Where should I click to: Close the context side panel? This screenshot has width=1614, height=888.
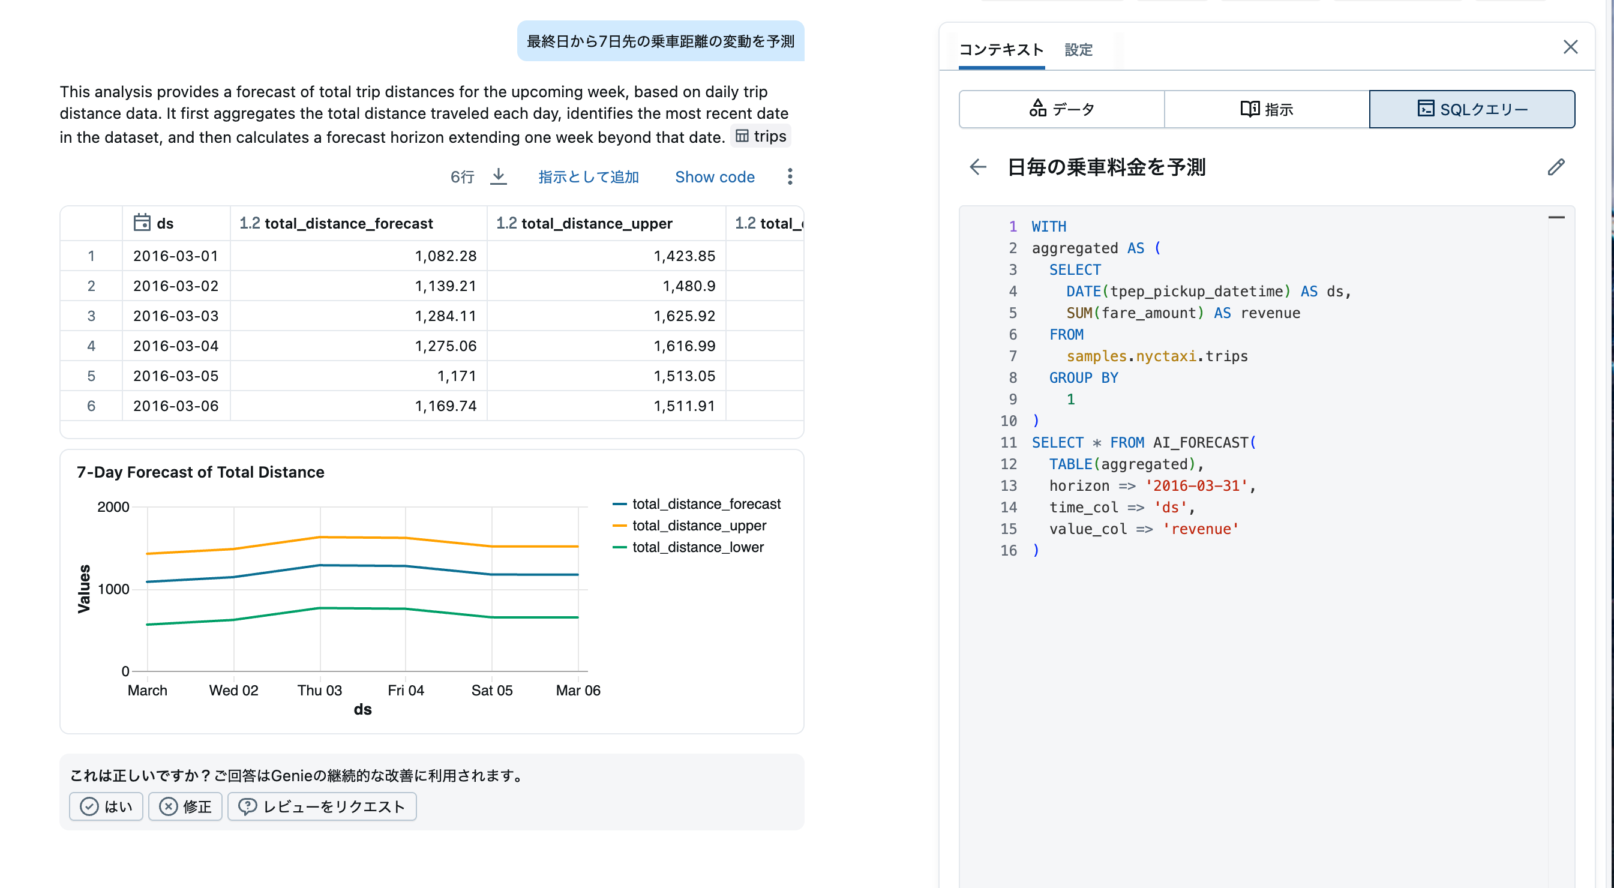point(1570,47)
